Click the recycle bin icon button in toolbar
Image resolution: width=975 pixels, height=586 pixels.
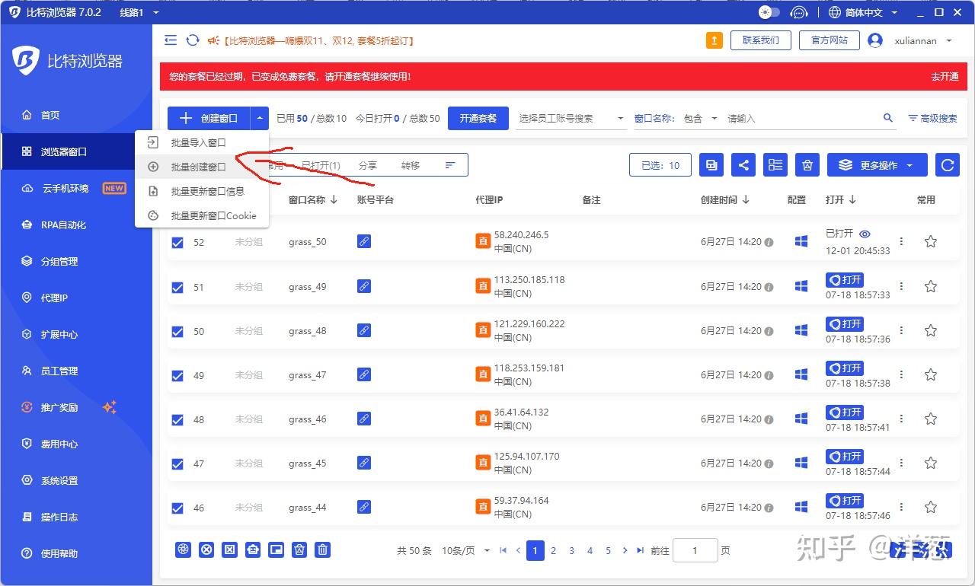tap(807, 165)
